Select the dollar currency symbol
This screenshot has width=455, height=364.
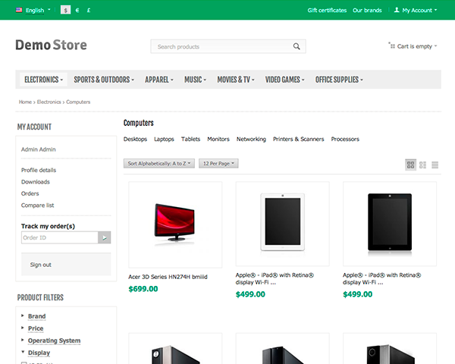65,10
